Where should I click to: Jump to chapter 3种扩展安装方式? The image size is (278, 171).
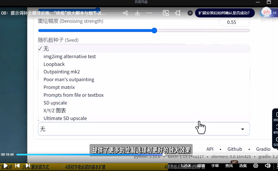pyautogui.click(x=36, y=167)
